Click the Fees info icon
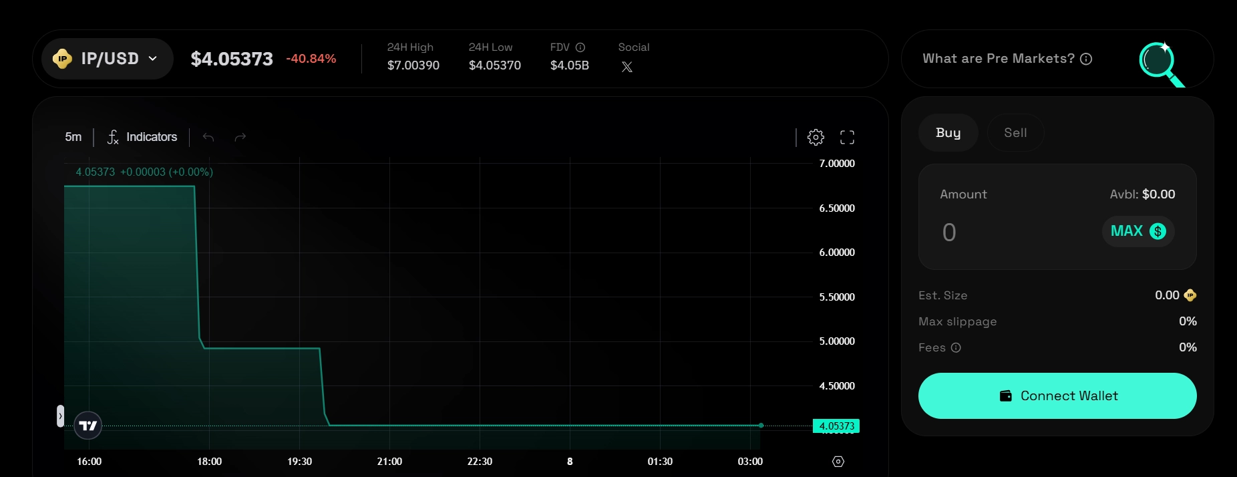 click(956, 347)
